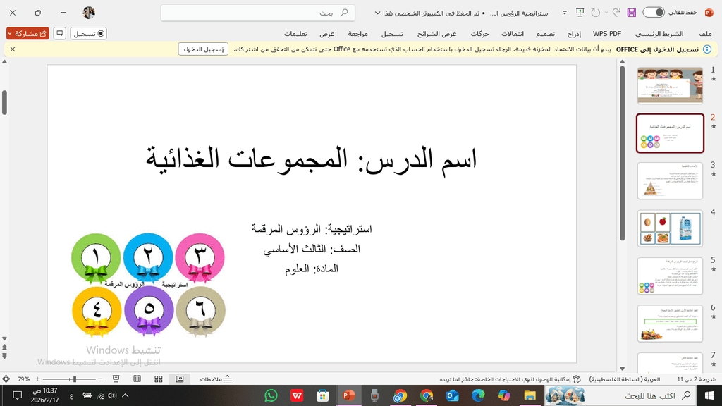The image size is (722, 406).
Task: Toggle the Notes (ملاحظات) pane
Action: [x=216, y=379]
